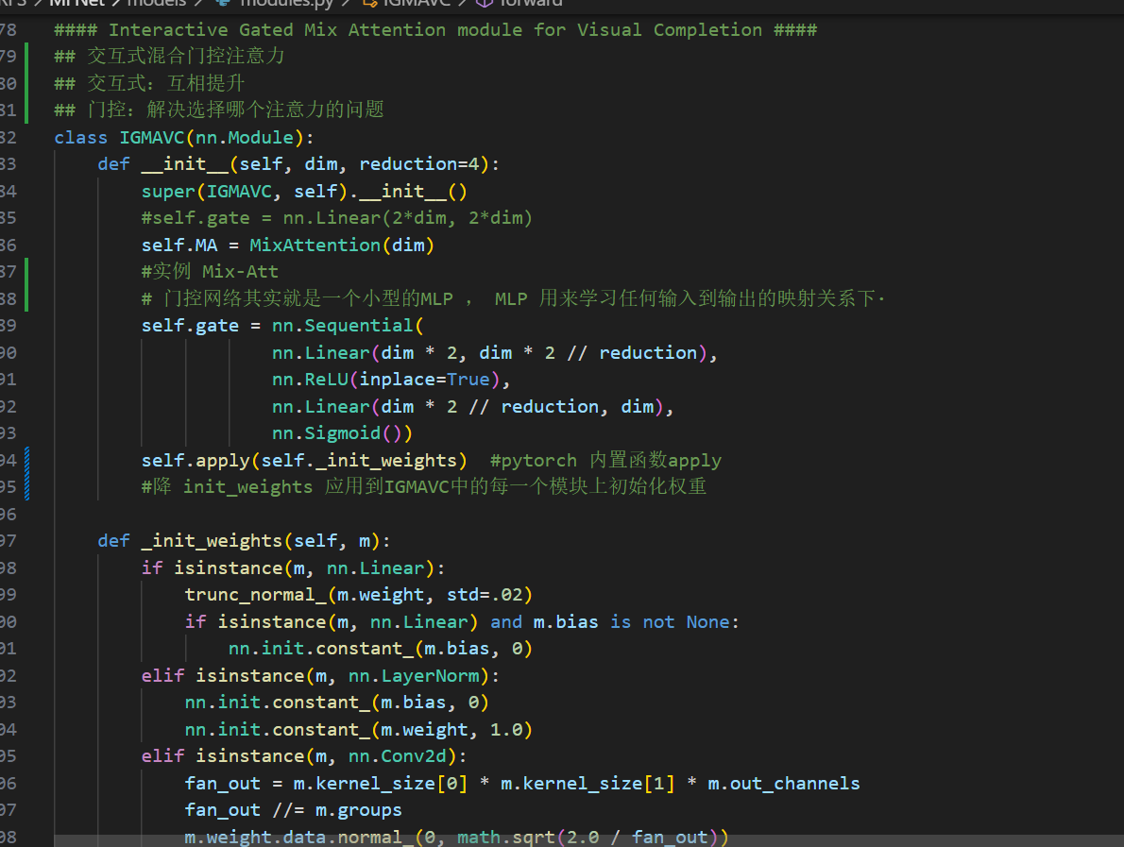The height and width of the screenshot is (847, 1124).
Task: Click the line containing "m.bias is not None:"
Action: coord(462,621)
